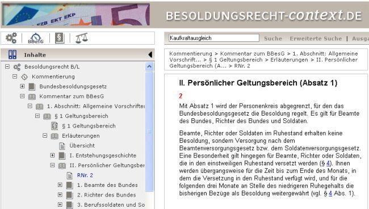Click the tree scrollbar up arrow
This screenshot has width=369, height=209.
tap(149, 67)
